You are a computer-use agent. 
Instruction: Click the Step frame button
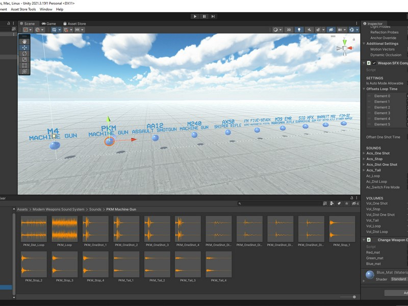213,16
